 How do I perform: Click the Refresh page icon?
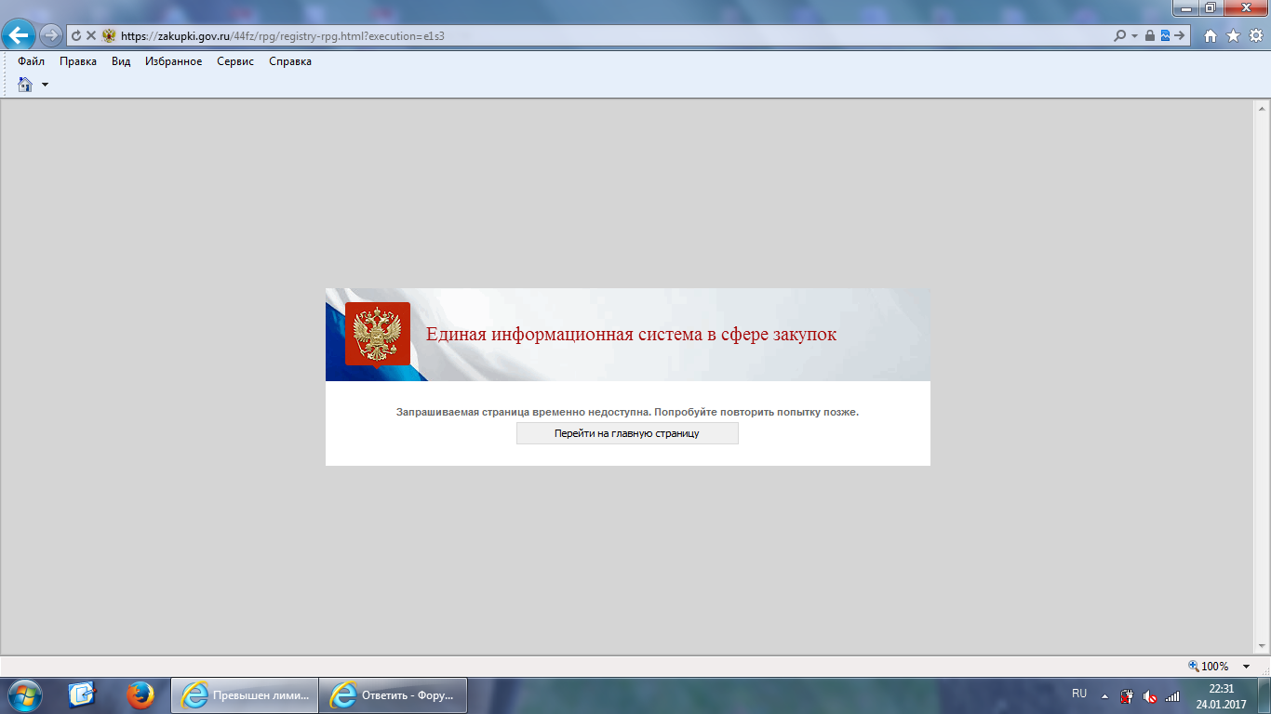click(x=76, y=35)
